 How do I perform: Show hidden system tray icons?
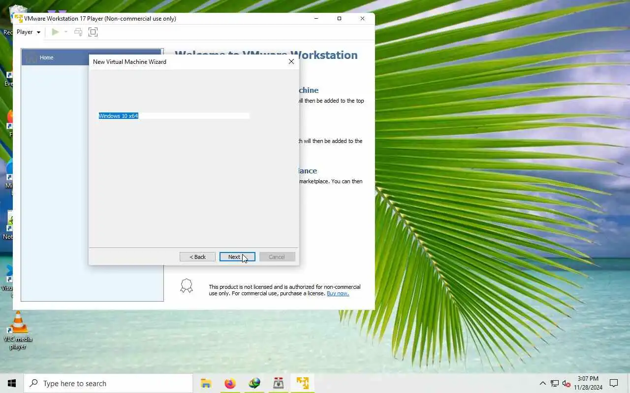(x=542, y=383)
